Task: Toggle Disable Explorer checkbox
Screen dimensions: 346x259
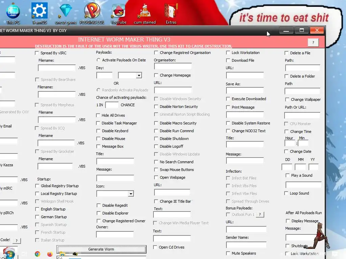Action: click(99, 213)
